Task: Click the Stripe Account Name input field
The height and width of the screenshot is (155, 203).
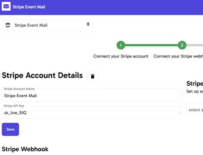Action: (x=91, y=96)
